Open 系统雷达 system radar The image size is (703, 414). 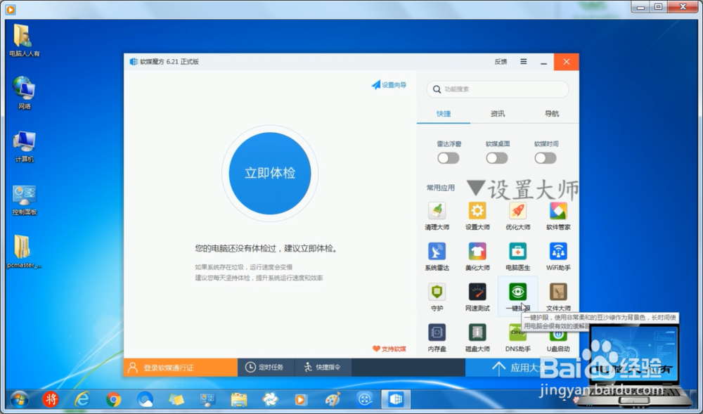437,257
